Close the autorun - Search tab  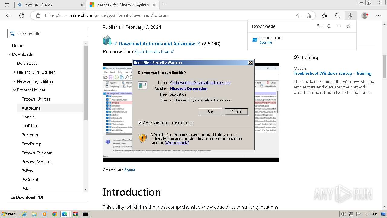[x=82, y=5]
